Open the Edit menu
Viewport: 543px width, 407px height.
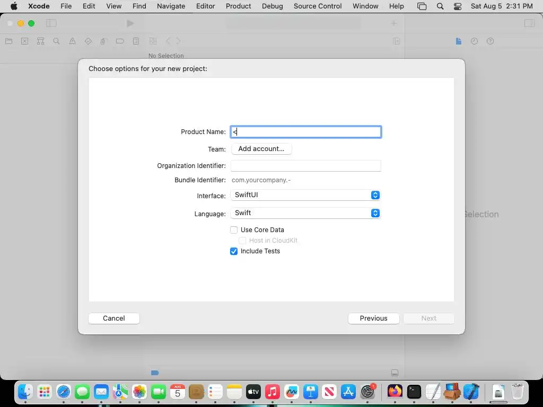point(89,6)
